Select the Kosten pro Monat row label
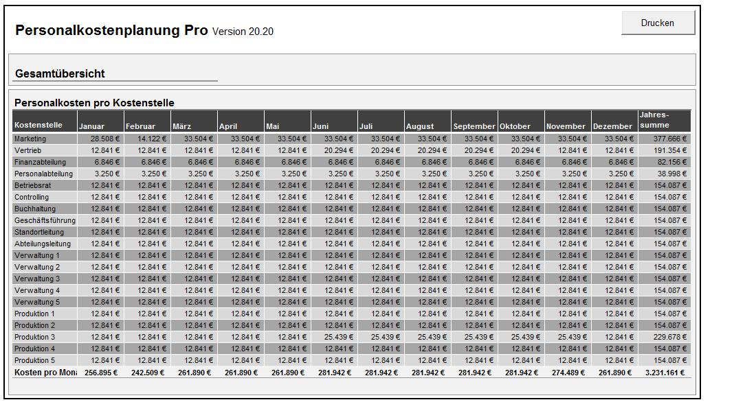 tap(44, 373)
